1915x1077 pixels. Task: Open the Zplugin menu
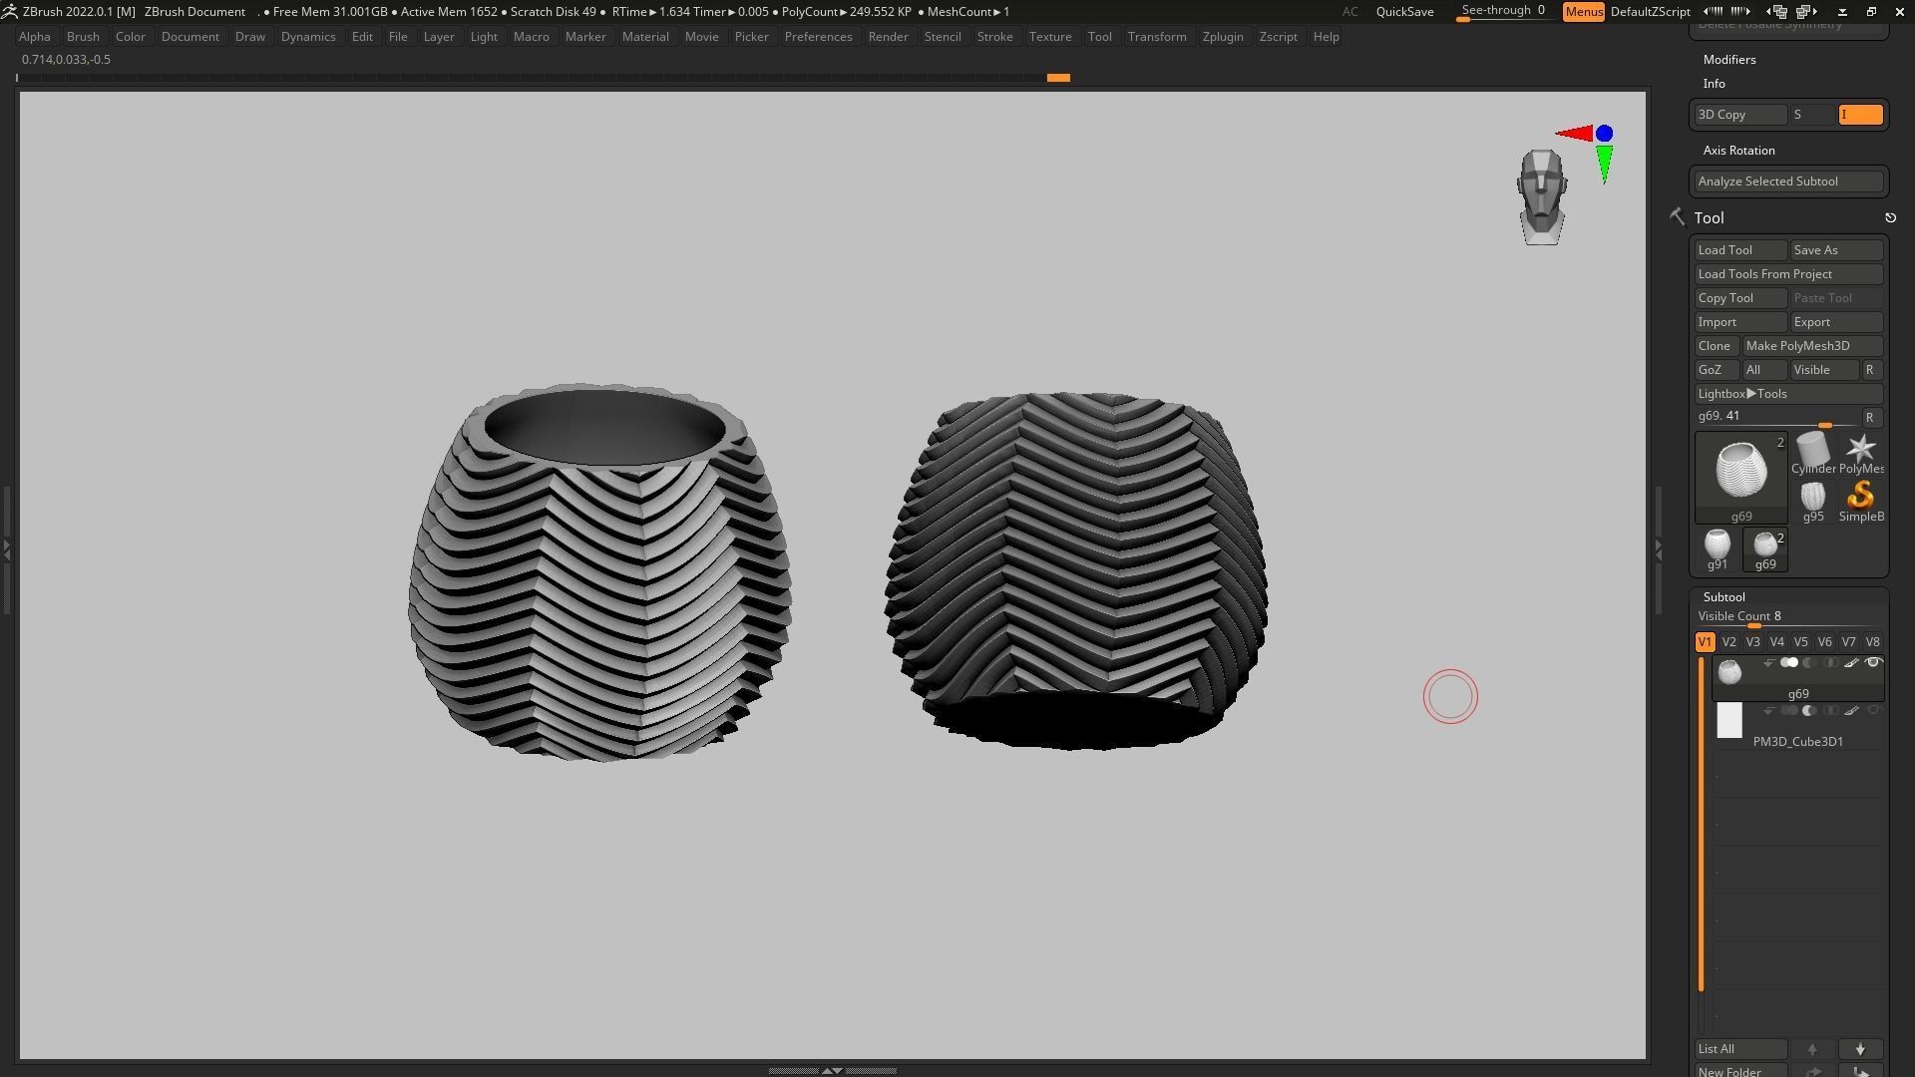tap(1223, 37)
